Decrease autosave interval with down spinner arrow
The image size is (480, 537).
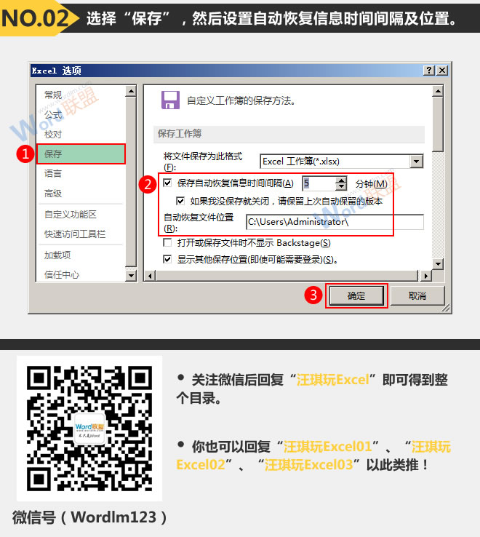point(341,187)
